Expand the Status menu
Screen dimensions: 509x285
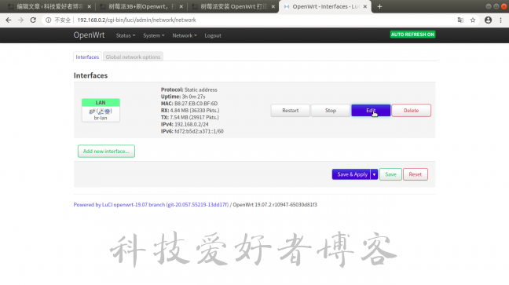[x=126, y=35]
